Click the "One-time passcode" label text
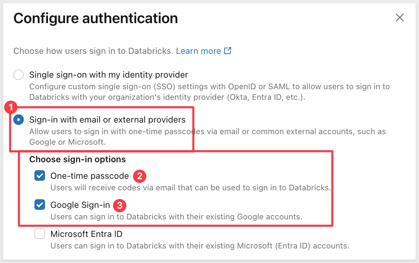 (x=89, y=176)
